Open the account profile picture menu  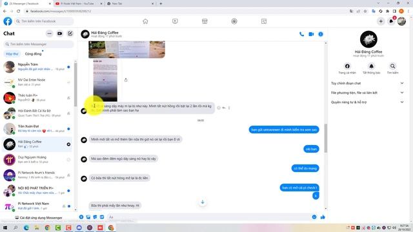tap(401, 21)
